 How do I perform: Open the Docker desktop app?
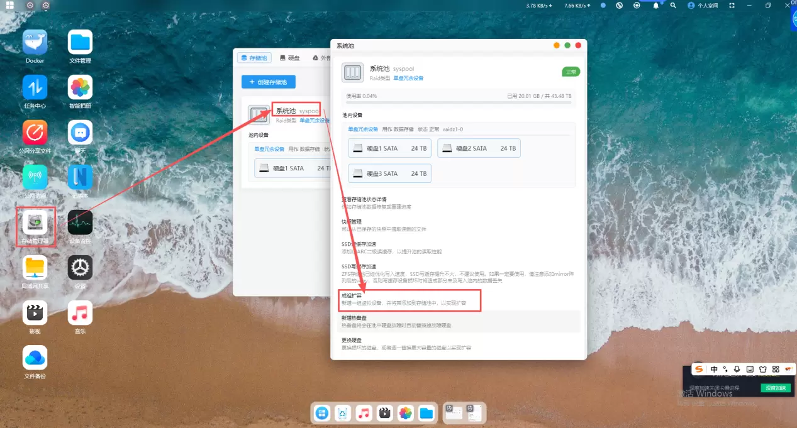[x=35, y=42]
